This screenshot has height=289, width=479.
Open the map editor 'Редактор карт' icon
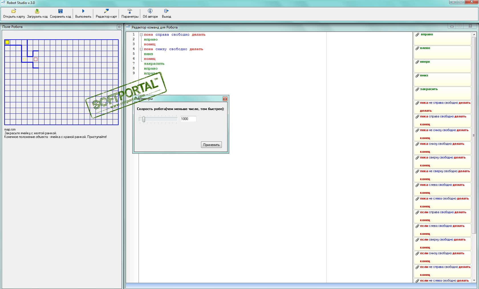106,11
